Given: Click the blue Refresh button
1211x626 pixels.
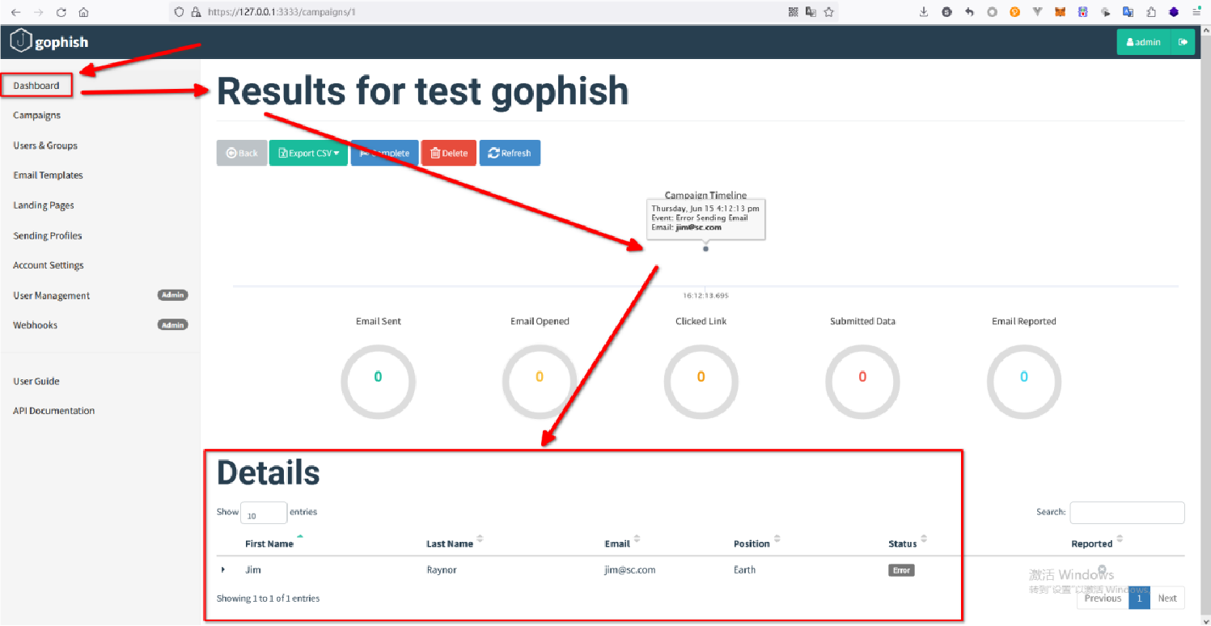Looking at the screenshot, I should (510, 153).
